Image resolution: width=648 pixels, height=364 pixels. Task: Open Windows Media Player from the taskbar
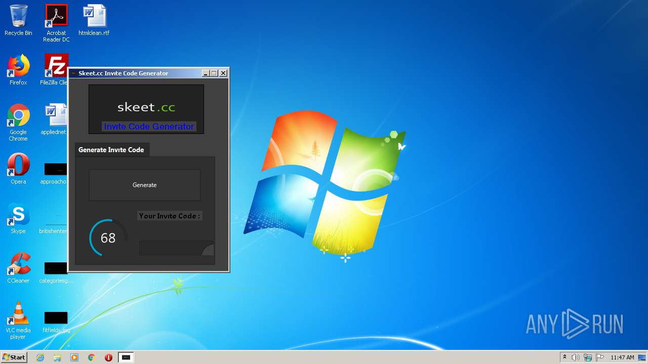74,357
